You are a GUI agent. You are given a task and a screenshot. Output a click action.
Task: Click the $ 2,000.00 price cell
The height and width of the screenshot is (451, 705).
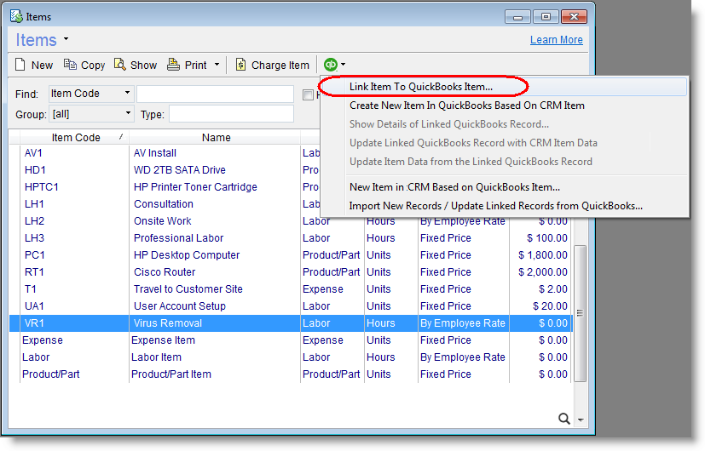543,272
